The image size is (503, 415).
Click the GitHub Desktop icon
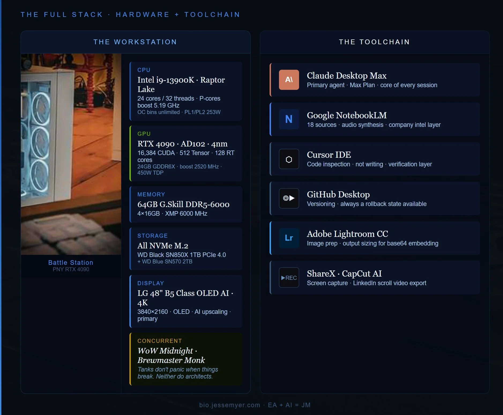[x=289, y=198]
